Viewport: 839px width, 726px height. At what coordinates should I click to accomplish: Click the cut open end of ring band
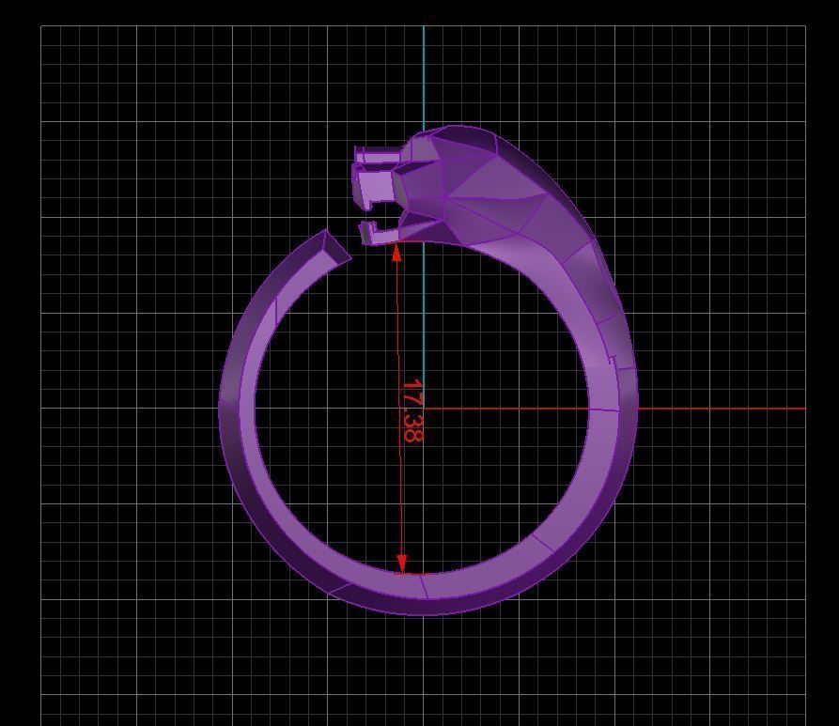pos(337,247)
